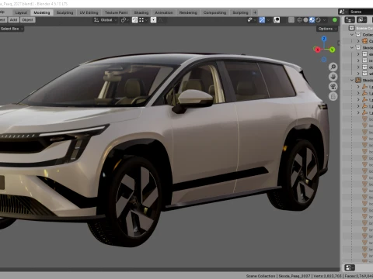The width and height of the screenshot is (373, 279).
Task: Open the Select Box tool dropdown
Action: 12,29
